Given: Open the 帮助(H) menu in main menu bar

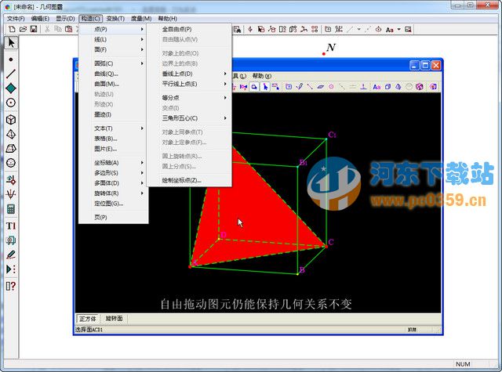Looking at the screenshot, I should tap(167, 19).
